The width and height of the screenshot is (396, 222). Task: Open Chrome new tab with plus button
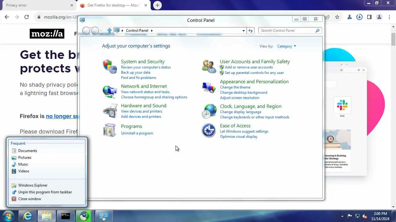click(157, 5)
